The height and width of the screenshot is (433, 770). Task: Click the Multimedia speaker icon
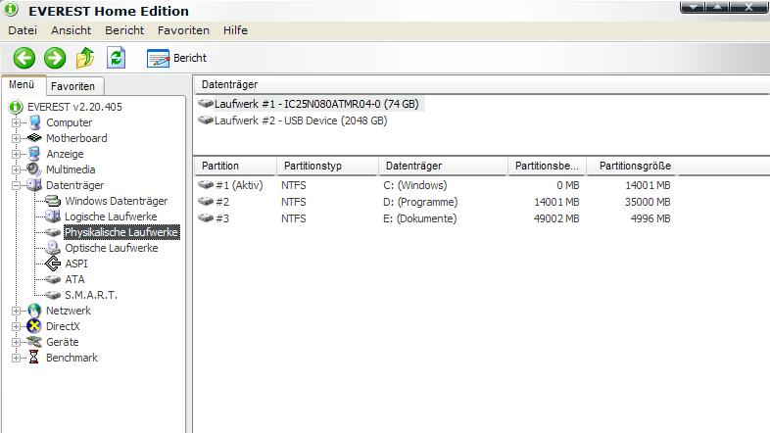tap(34, 169)
